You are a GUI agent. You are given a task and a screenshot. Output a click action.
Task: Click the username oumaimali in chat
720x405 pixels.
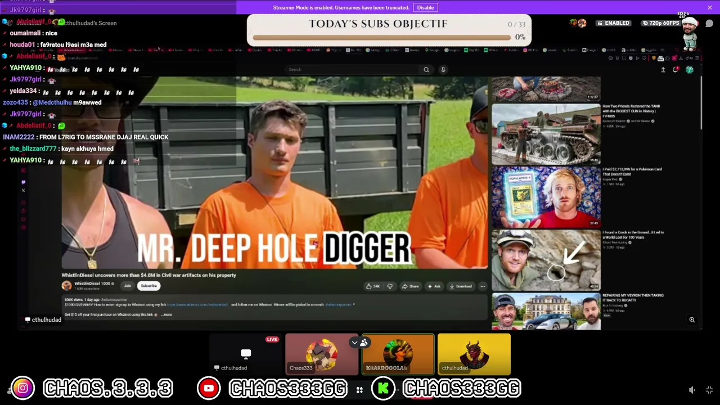point(25,33)
